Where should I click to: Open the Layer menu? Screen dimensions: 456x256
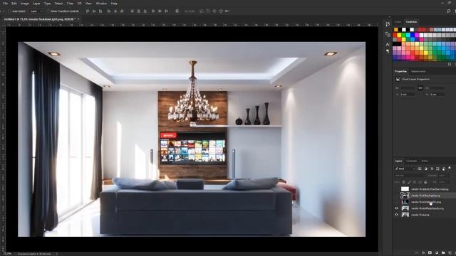click(36, 4)
